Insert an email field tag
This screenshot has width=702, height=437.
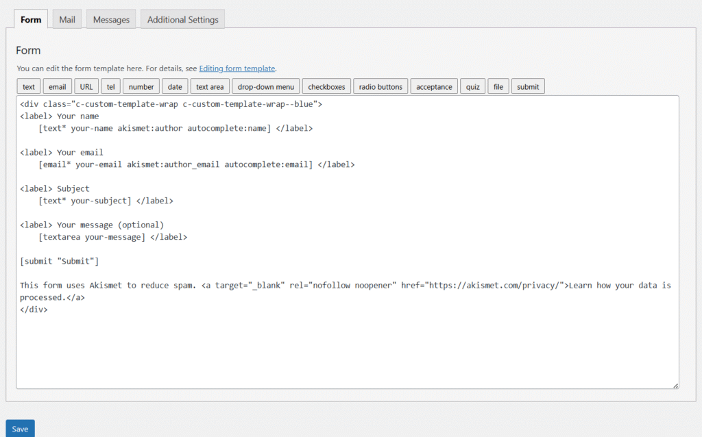pyautogui.click(x=58, y=87)
